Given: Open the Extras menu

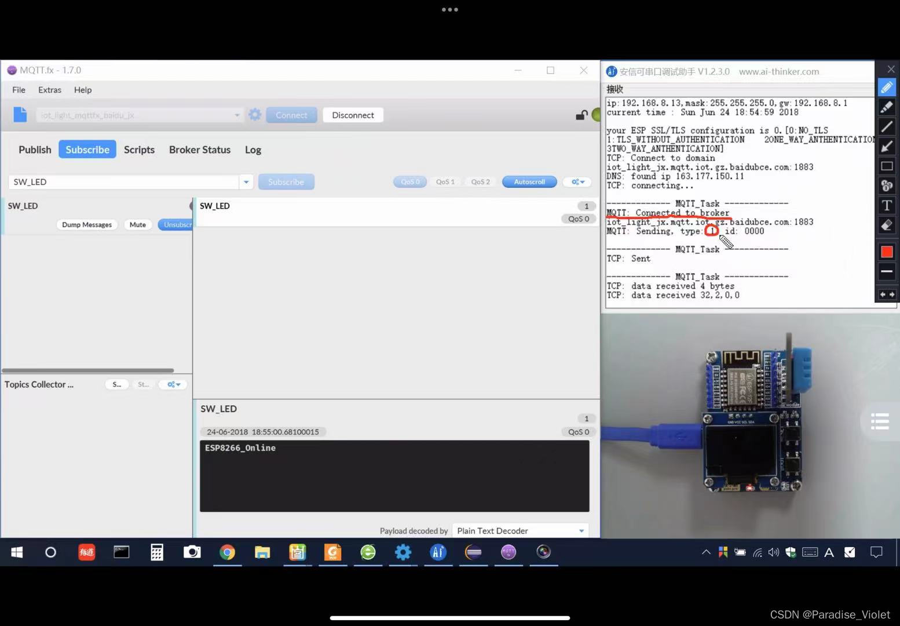Looking at the screenshot, I should (x=50, y=90).
